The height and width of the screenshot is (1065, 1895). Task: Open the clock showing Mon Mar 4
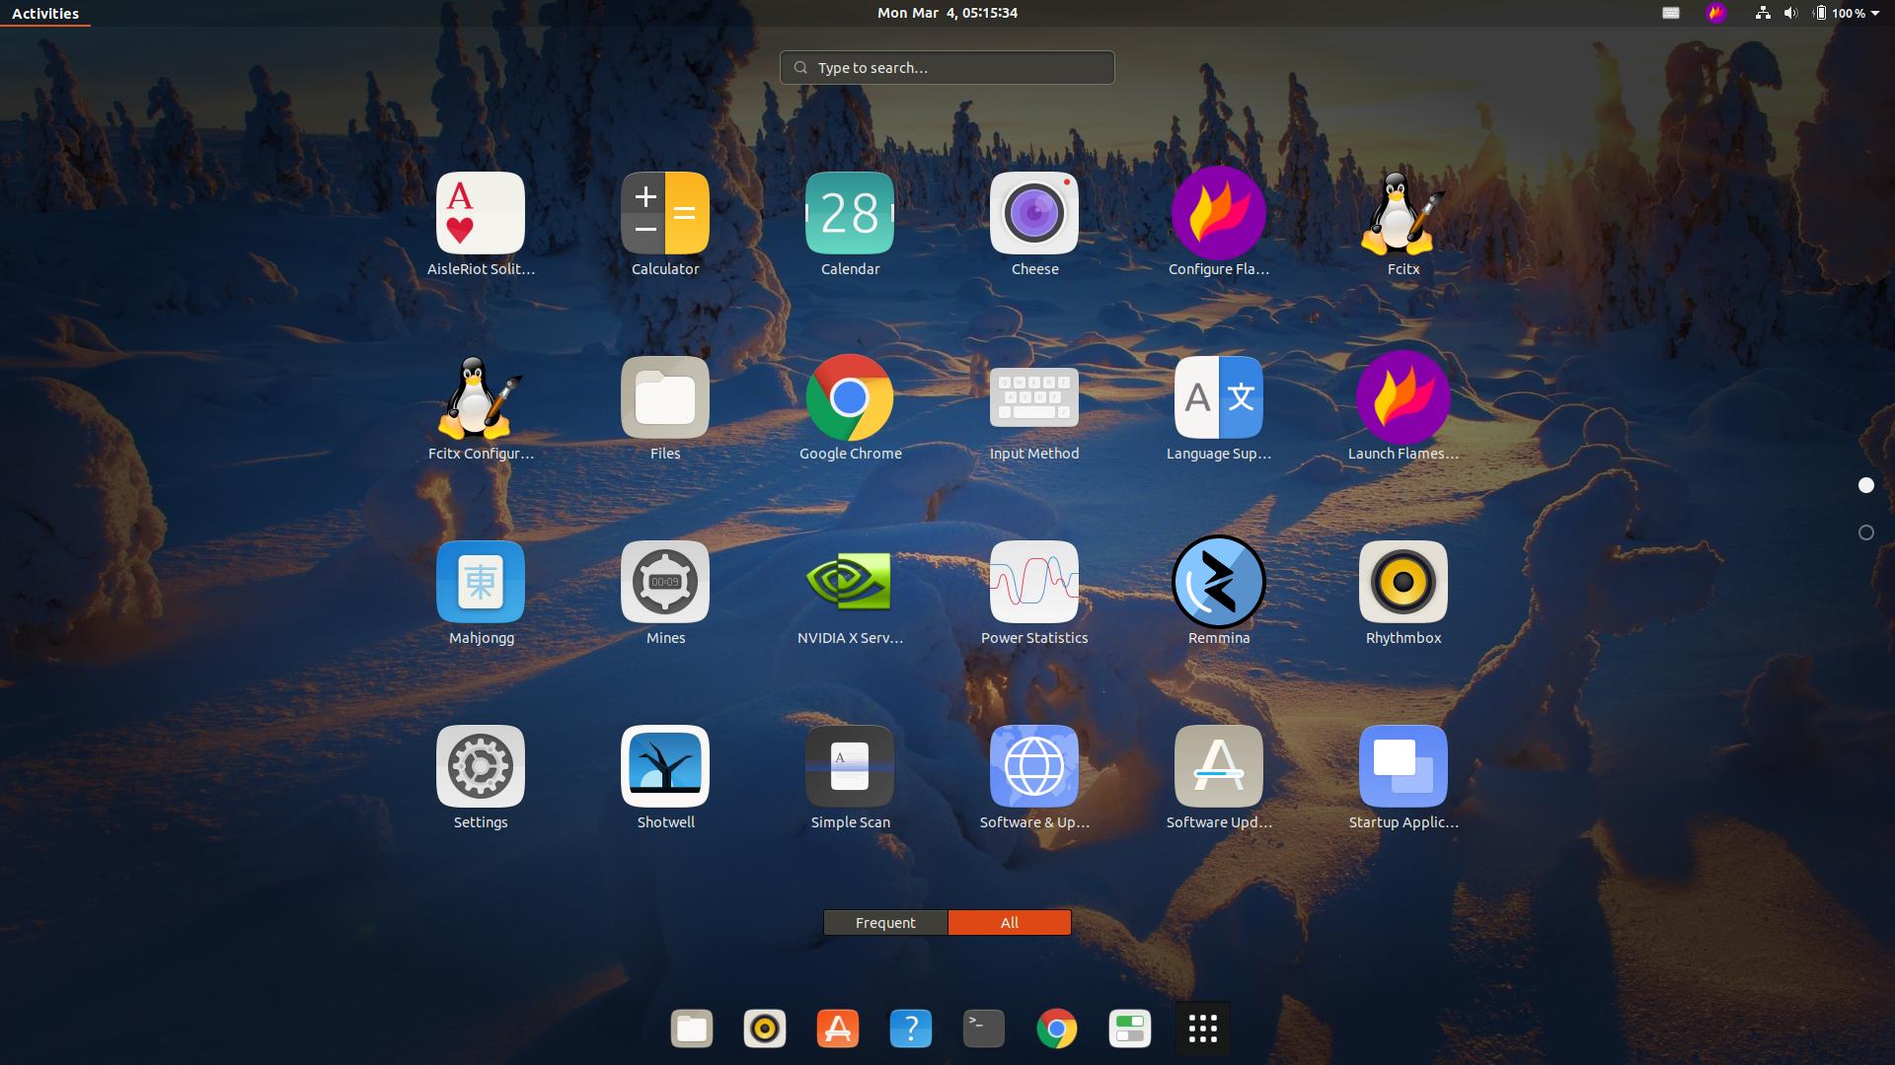point(947,13)
